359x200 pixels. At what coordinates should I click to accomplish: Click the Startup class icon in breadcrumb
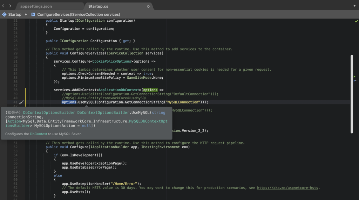[x=4, y=14]
